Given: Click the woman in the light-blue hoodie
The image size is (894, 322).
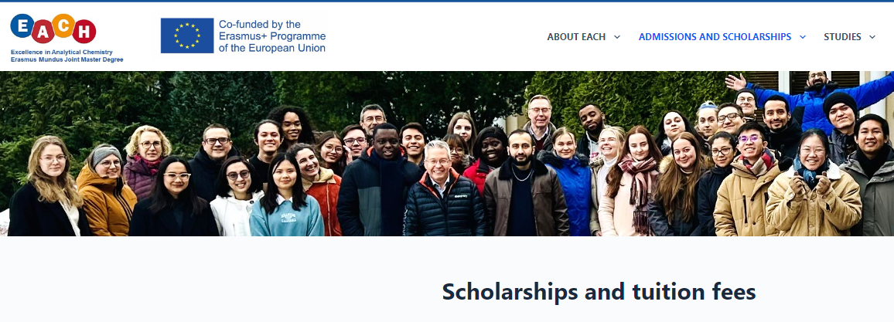Looking at the screenshot, I should pos(285,201).
